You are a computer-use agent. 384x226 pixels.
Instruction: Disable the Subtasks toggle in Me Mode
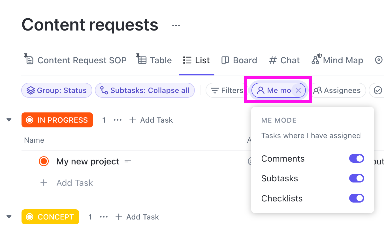point(357,178)
